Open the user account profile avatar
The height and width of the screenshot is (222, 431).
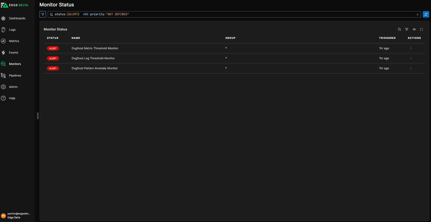click(x=4, y=215)
